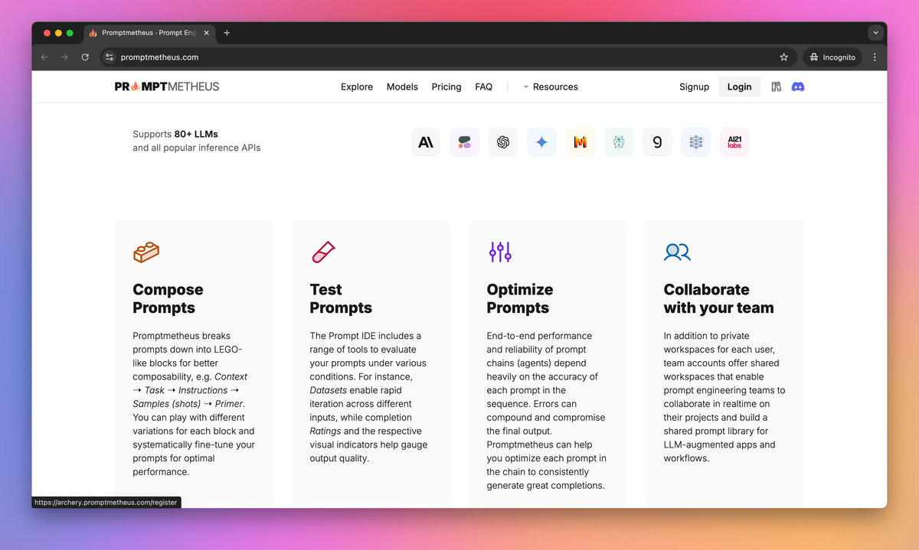Click the AI21 labs logo icon
The image size is (919, 550).
pos(734,142)
